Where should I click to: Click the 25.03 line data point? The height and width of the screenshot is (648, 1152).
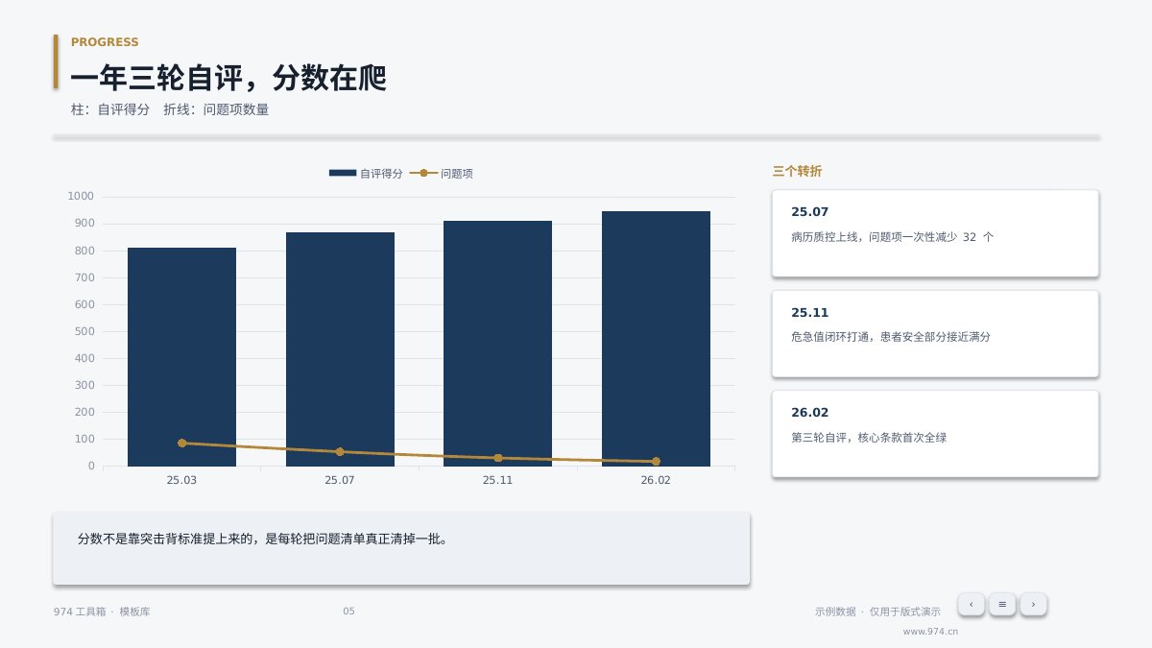[x=181, y=444]
